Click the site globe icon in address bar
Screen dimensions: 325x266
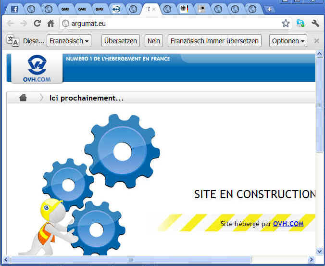65,24
